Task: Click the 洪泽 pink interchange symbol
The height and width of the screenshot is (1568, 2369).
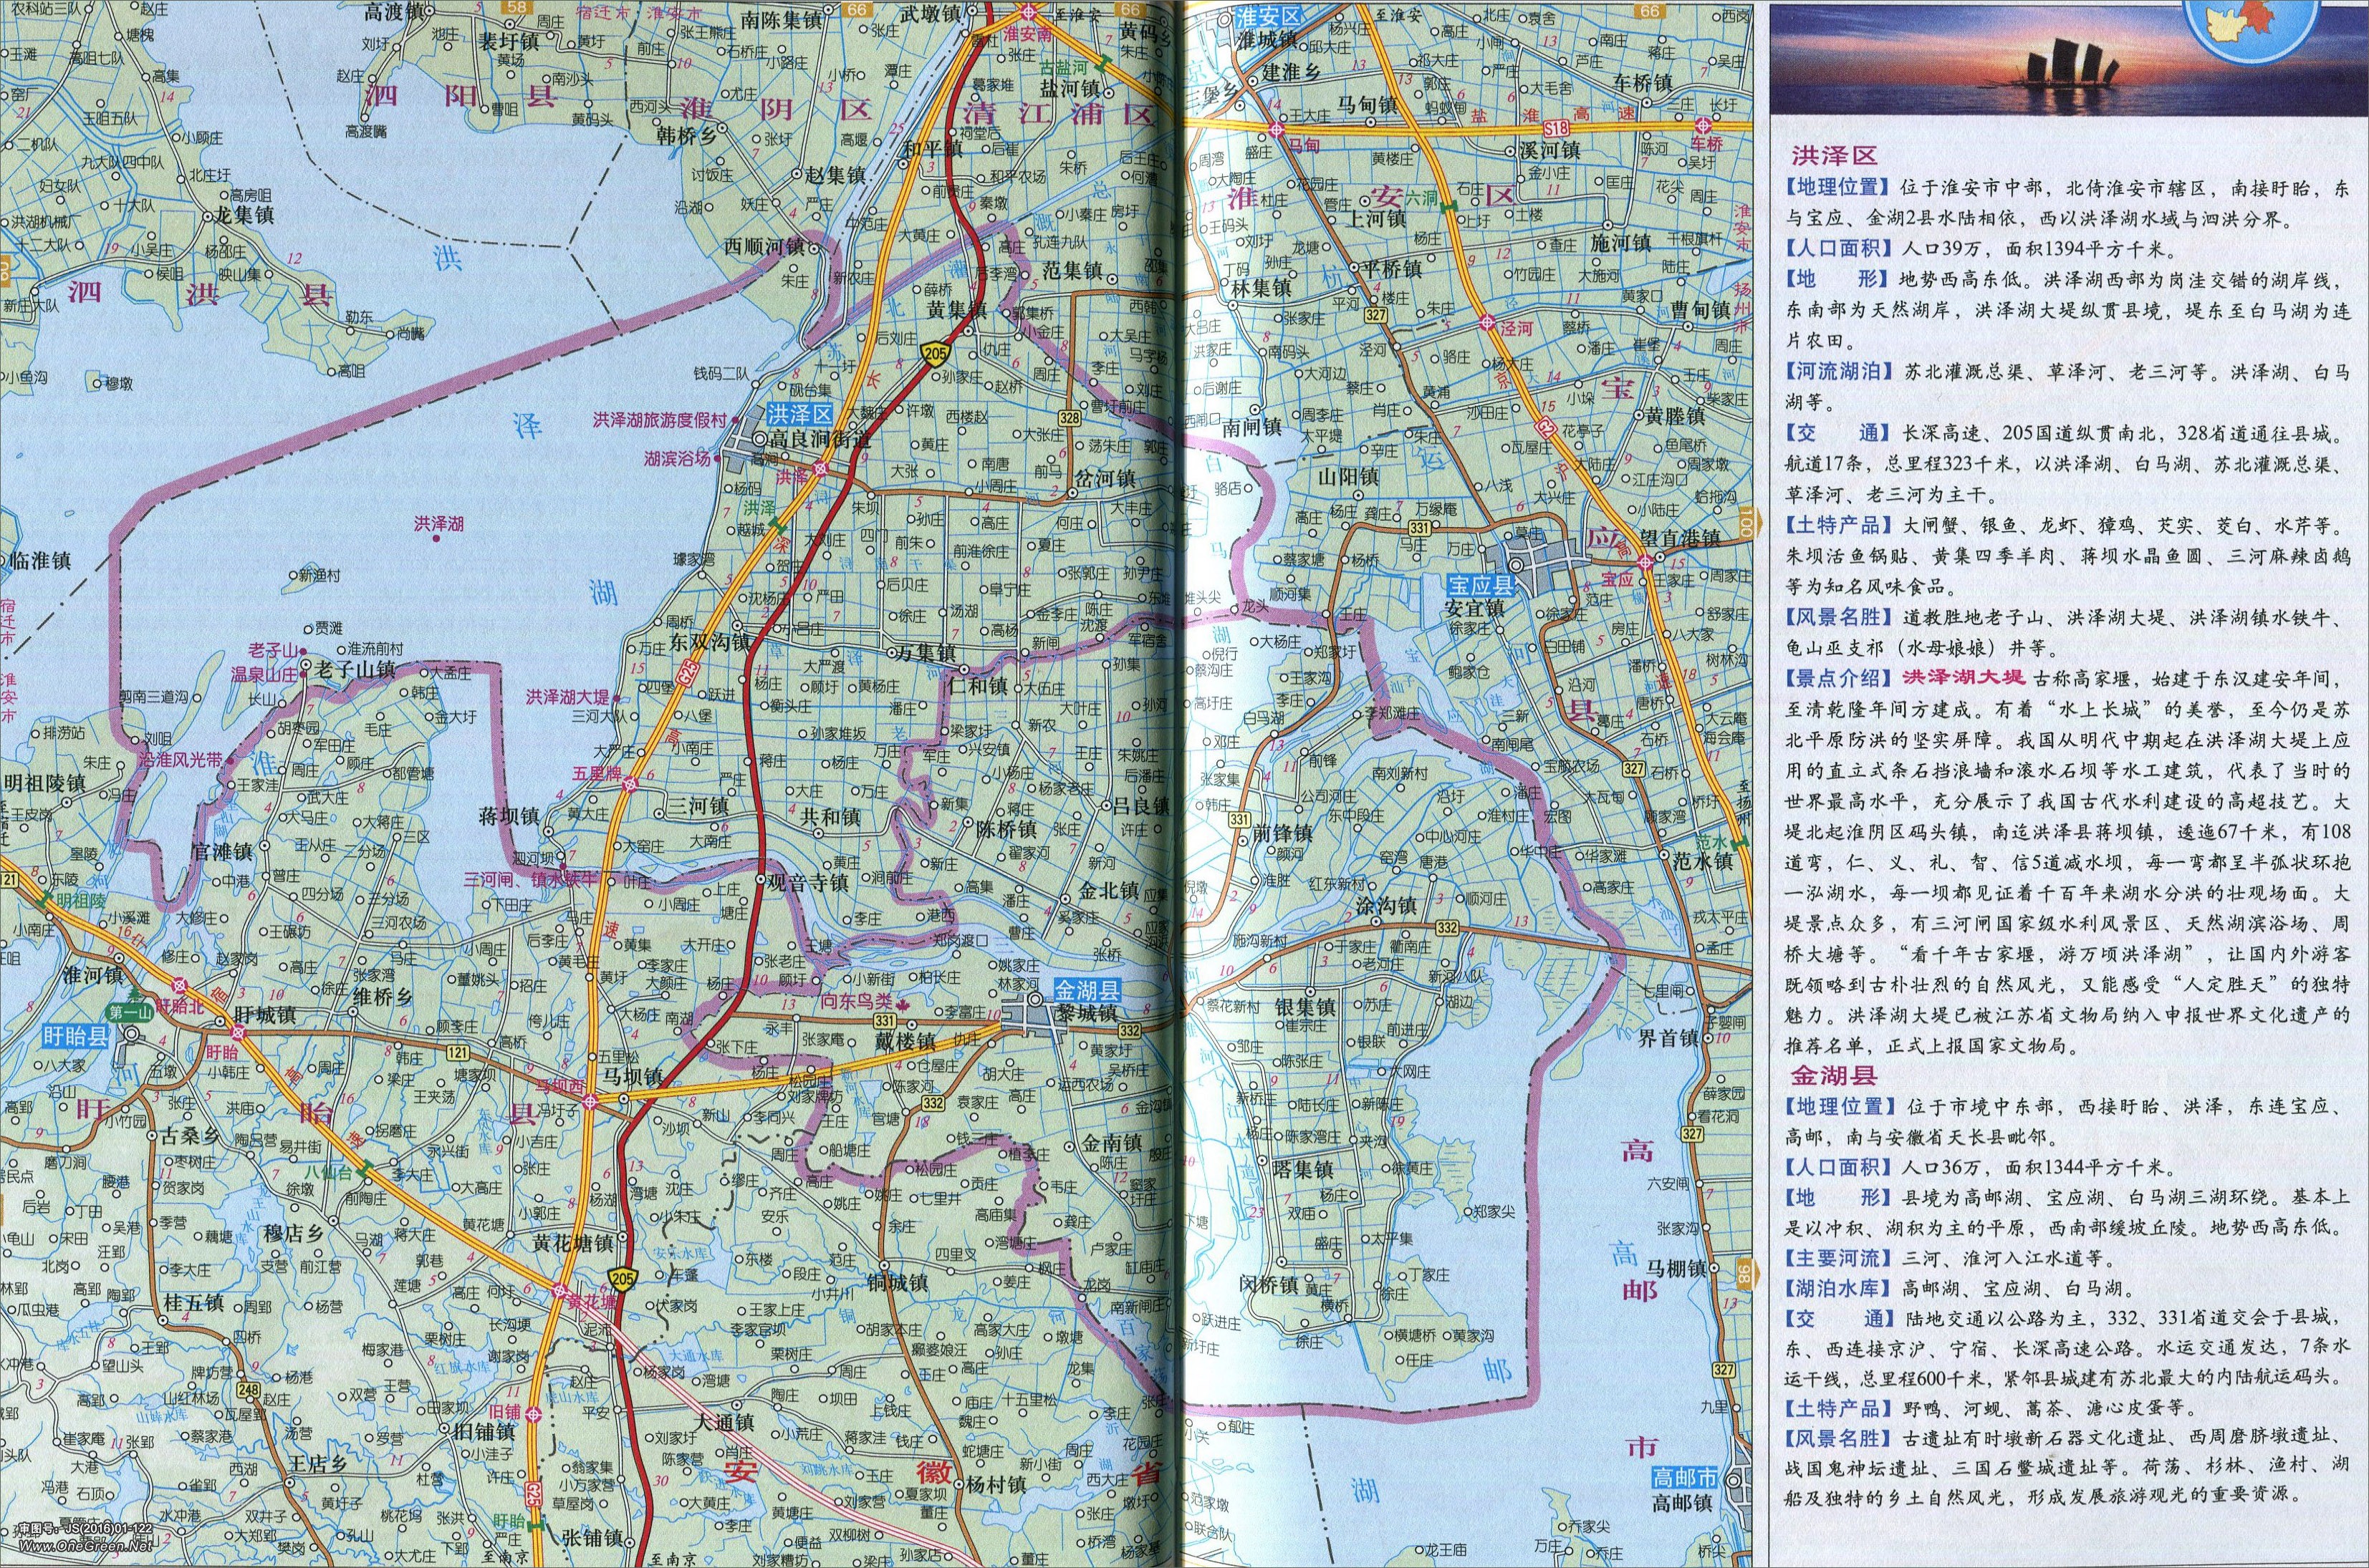Action: tap(820, 469)
